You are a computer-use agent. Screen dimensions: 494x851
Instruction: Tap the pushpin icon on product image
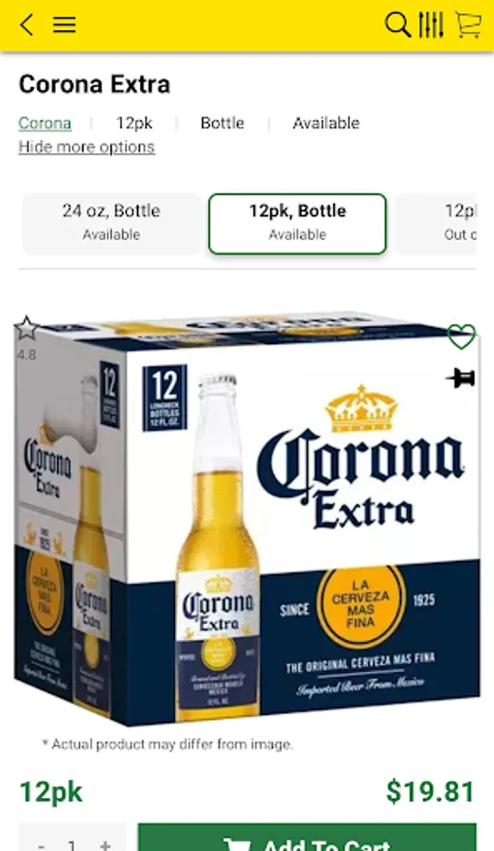(461, 377)
